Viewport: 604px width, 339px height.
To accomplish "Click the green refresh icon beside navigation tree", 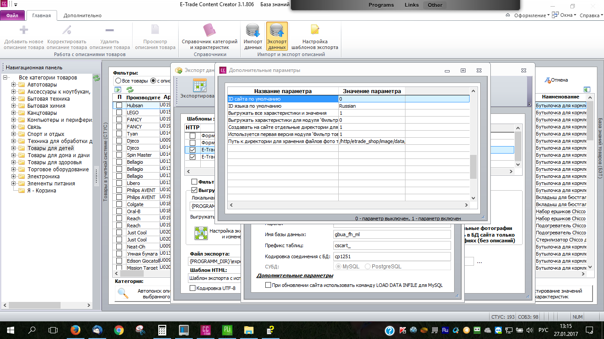I will click(x=96, y=78).
